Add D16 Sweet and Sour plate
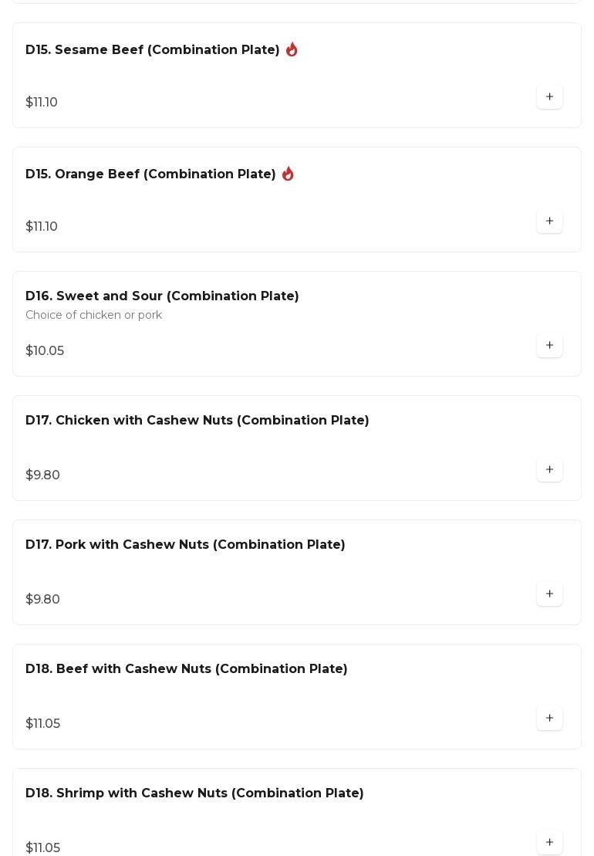The height and width of the screenshot is (856, 594). coord(549,346)
